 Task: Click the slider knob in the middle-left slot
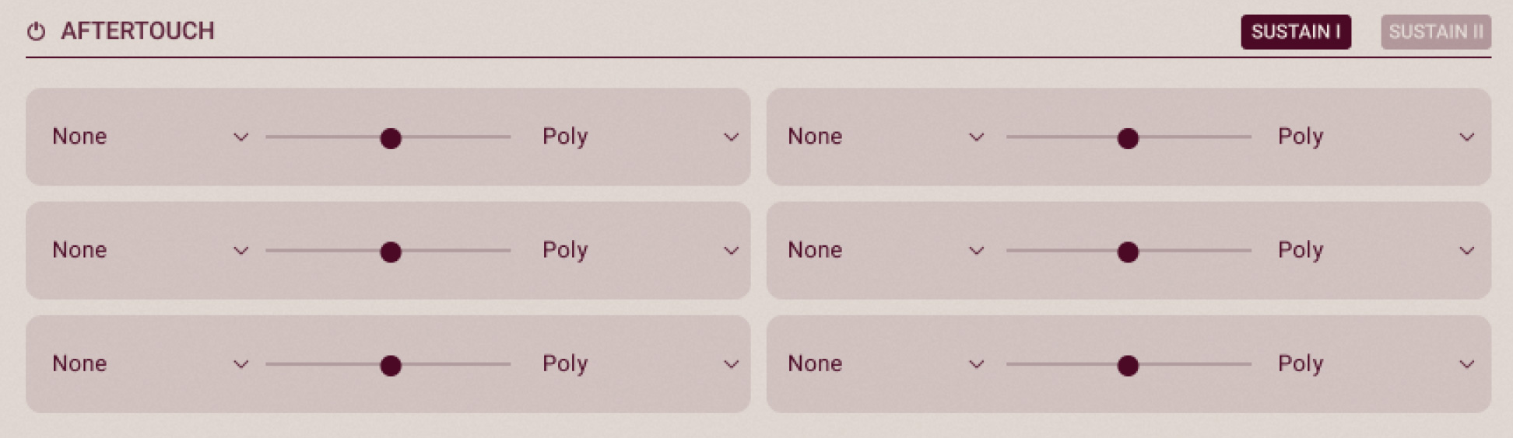[391, 252]
